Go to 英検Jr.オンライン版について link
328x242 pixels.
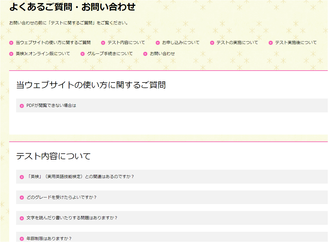click(43, 54)
